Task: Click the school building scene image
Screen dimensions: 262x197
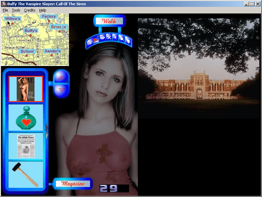Action: tap(199, 68)
